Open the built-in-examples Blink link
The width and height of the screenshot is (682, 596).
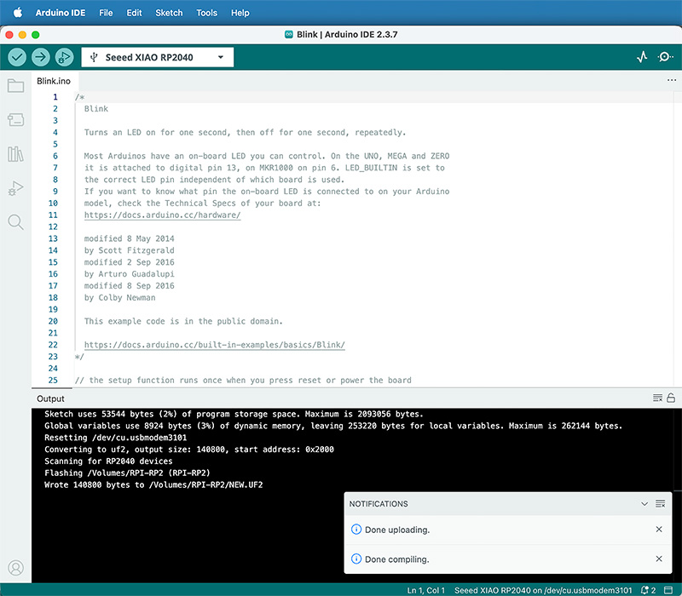(x=215, y=345)
